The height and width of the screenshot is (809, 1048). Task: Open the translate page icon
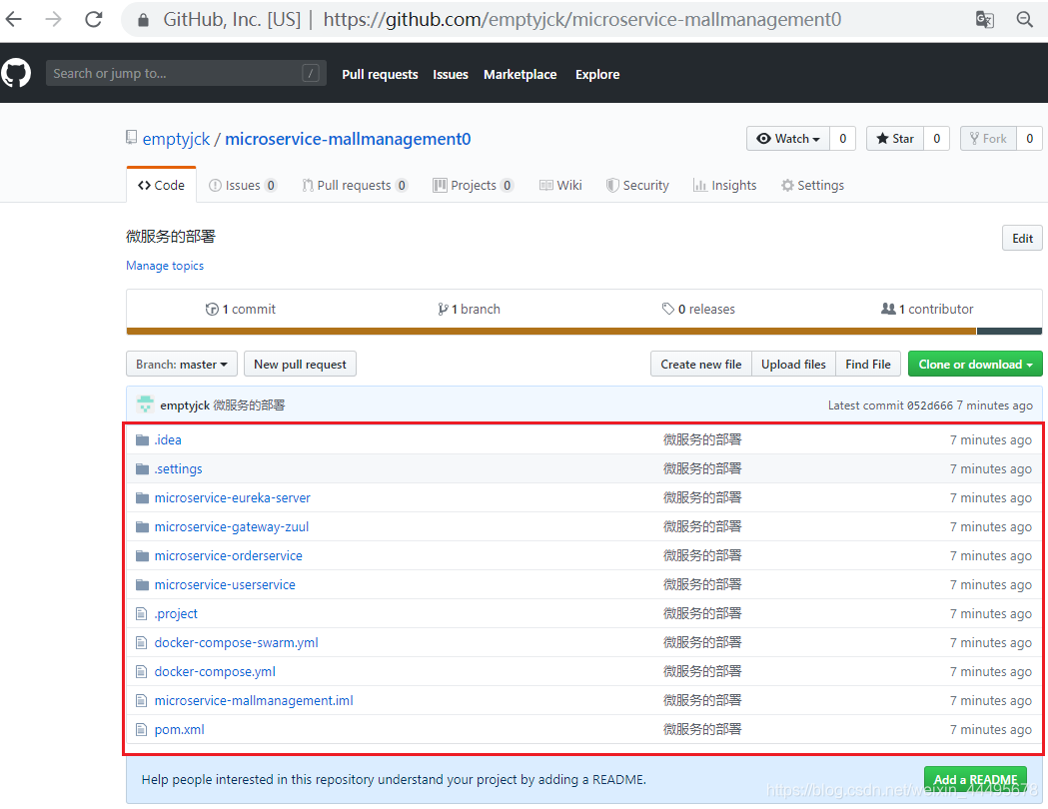[x=984, y=19]
